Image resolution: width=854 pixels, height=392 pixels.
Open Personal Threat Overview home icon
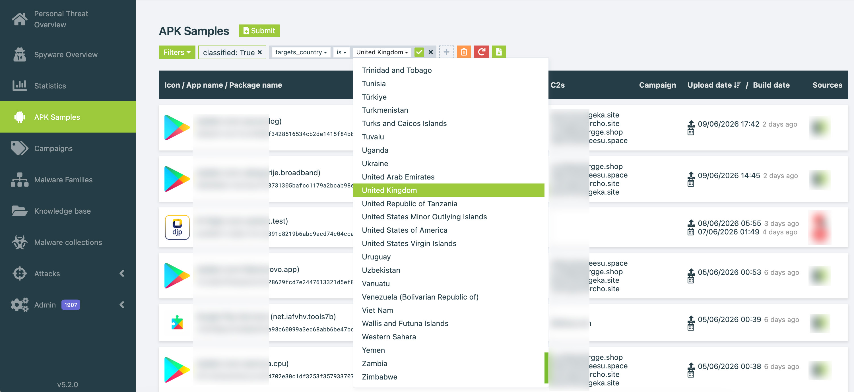[20, 19]
